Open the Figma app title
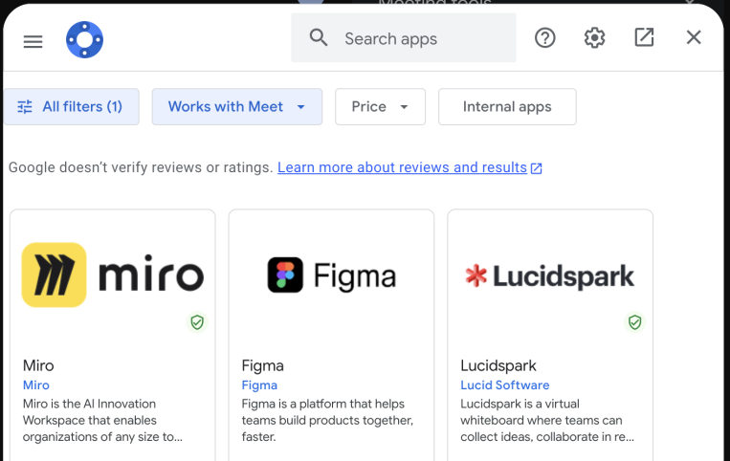730x461 pixels. [262, 366]
